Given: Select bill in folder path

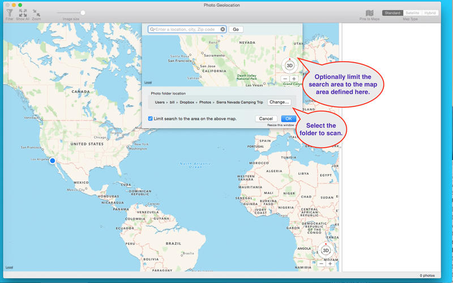Looking at the screenshot, I should (x=172, y=102).
